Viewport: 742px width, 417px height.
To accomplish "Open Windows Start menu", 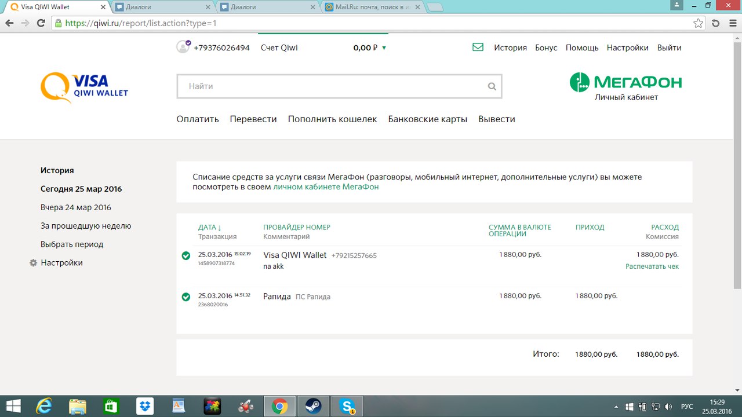I will (13, 406).
